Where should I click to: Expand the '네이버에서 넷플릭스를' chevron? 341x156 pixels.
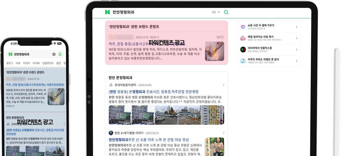click(296, 50)
